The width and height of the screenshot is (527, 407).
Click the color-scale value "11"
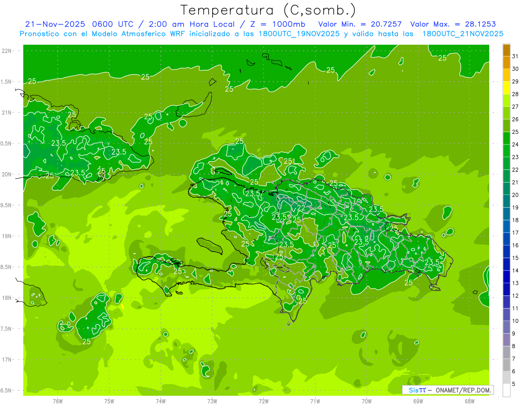[516, 309]
